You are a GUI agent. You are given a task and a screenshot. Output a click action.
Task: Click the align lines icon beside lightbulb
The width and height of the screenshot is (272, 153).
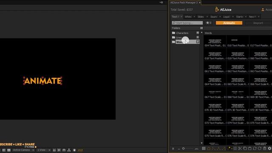[235, 148]
